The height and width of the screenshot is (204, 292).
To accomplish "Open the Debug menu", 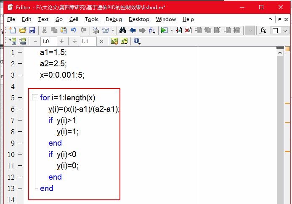I will coord(114,19).
